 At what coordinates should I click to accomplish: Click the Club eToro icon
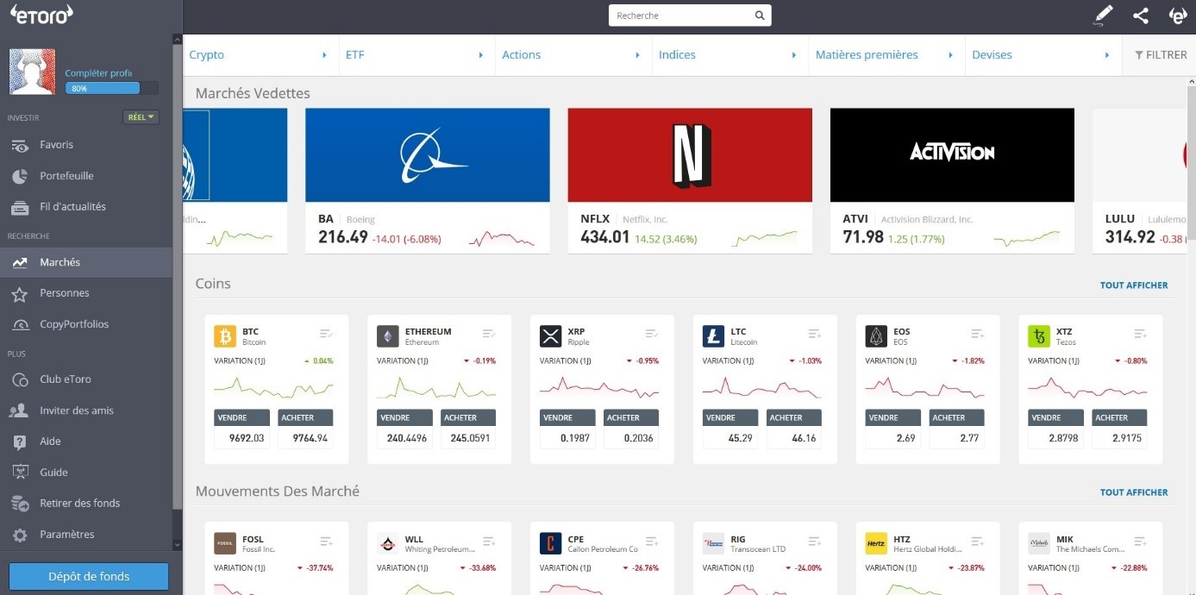click(x=24, y=379)
